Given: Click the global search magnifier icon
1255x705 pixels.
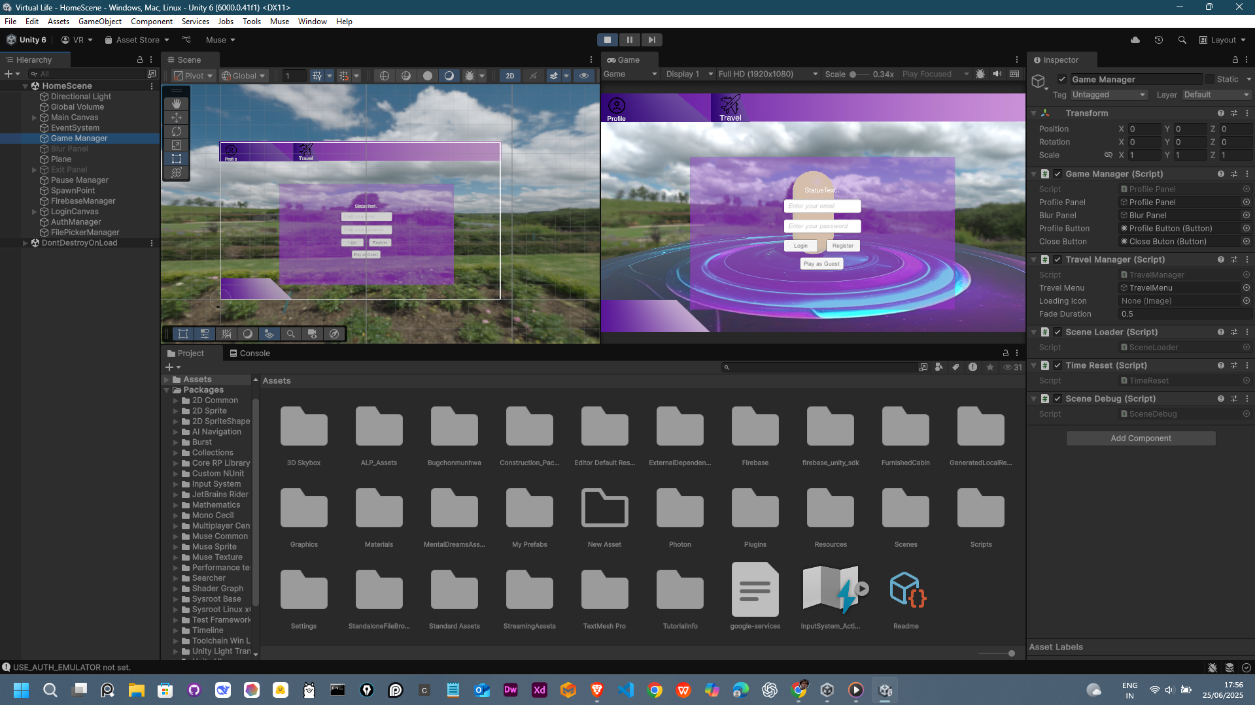Looking at the screenshot, I should 1182,40.
